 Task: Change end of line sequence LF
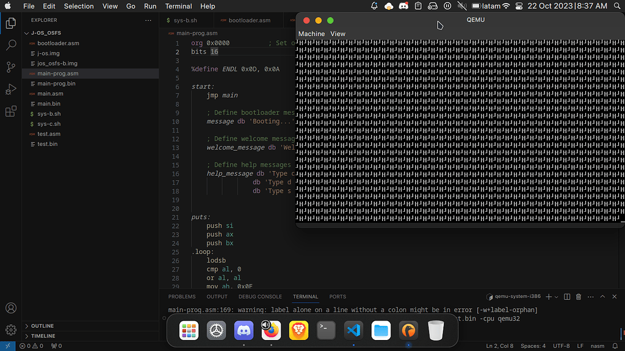point(580,346)
